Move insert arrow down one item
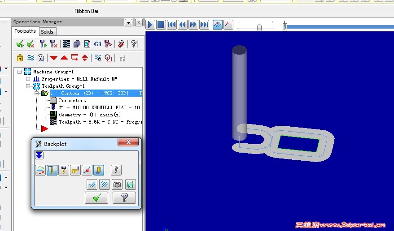This screenshot has width=394, height=231. (x=53, y=58)
